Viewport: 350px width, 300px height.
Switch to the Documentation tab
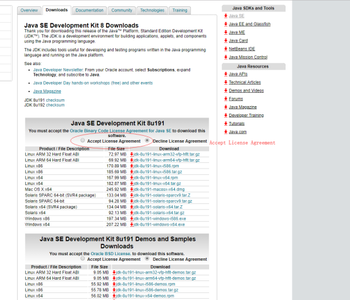click(89, 11)
